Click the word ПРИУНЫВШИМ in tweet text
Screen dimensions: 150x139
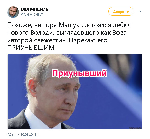[x=31, y=48]
